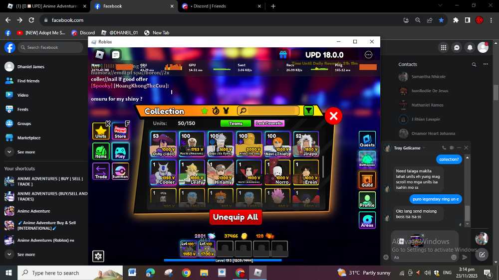Click the blue gift box icon
This screenshot has width=499, height=280.
283,55
